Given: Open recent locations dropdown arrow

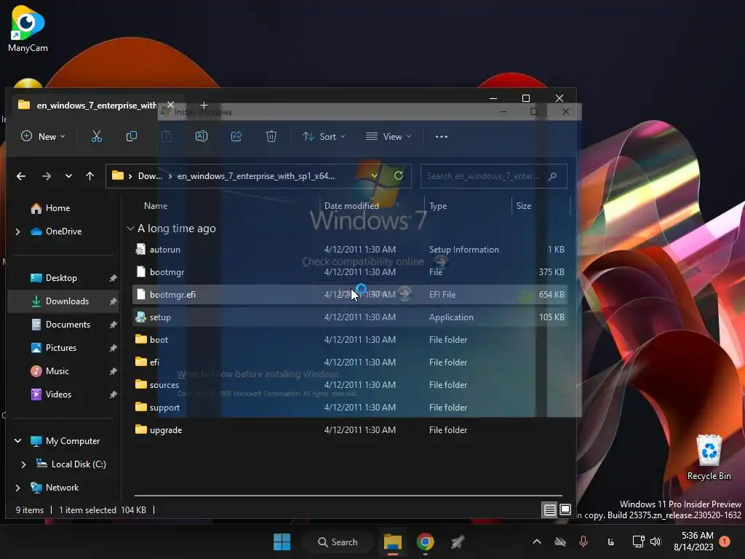Looking at the screenshot, I should pos(68,176).
